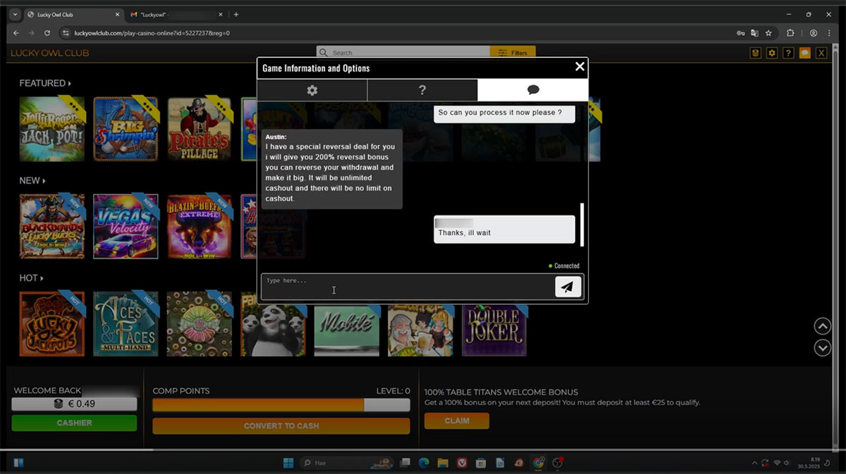The height and width of the screenshot is (474, 846).
Task: Open Jolly Roger's Jackpot game thumbnail
Action: tap(52, 129)
